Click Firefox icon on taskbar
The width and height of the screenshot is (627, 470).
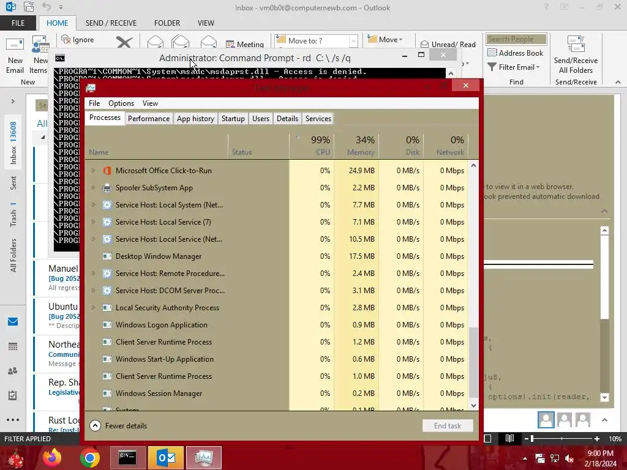click(x=52, y=458)
